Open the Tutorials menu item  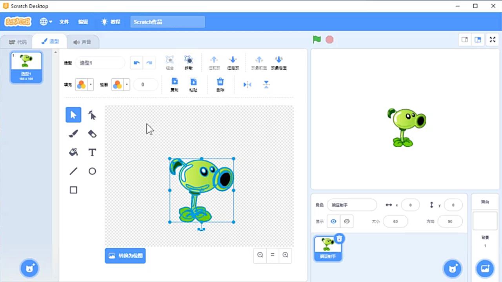pyautogui.click(x=111, y=22)
